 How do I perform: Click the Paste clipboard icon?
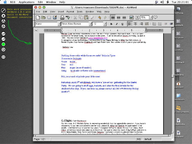click(x=86, y=18)
